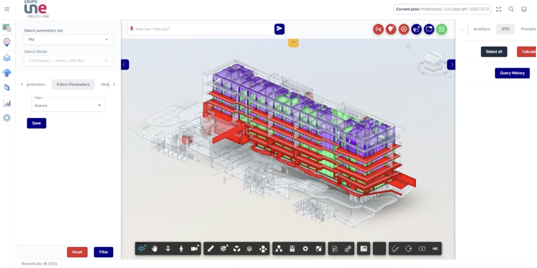Image resolution: width=537 pixels, height=268 pixels.
Task: Click the four-circles cluster icon in the toolbar
Action: coord(263,249)
